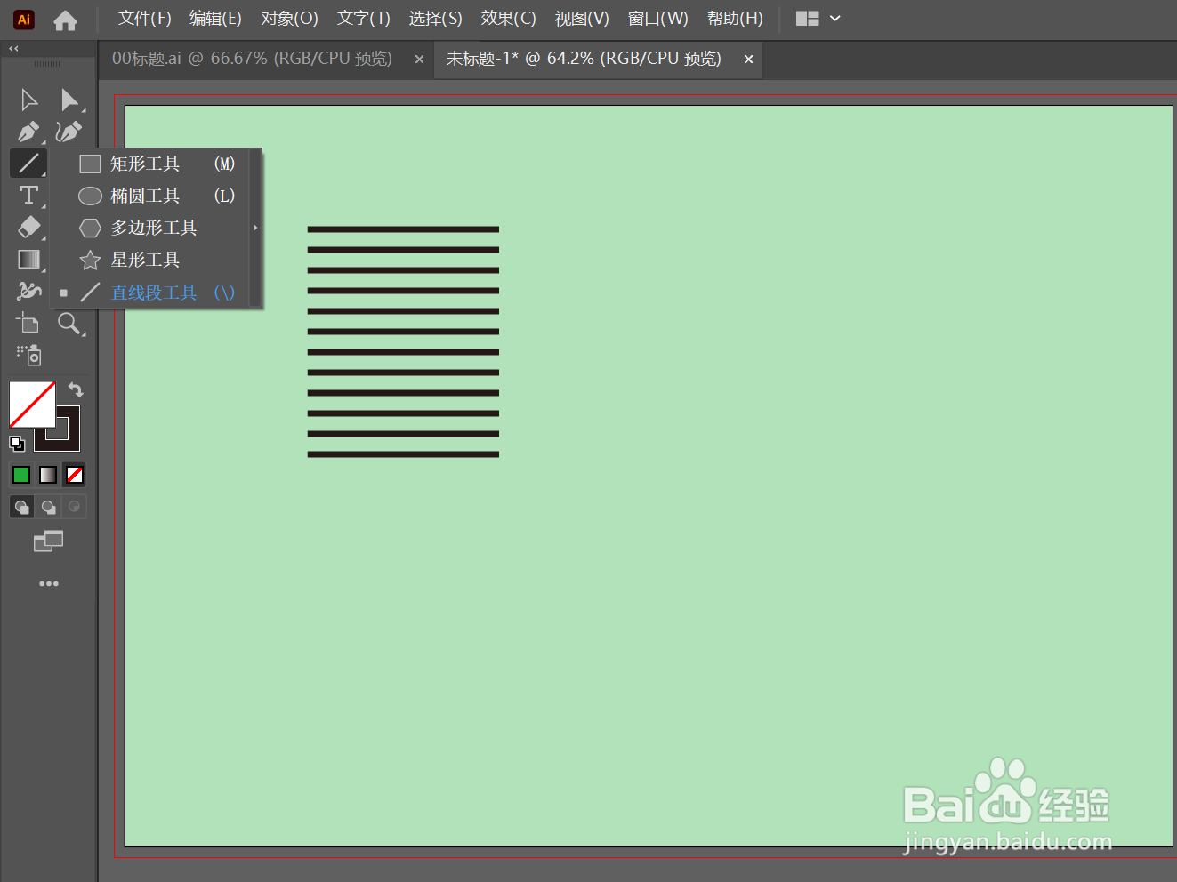Open the 文件(F) menu
Image resolution: width=1177 pixels, height=882 pixels.
145,19
